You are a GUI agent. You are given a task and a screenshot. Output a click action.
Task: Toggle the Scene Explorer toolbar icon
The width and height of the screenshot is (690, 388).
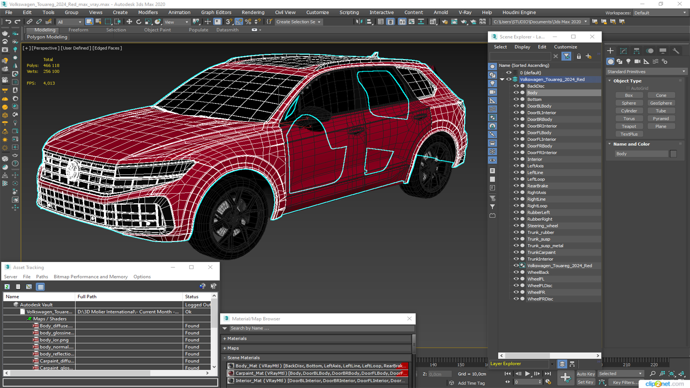[x=381, y=22]
